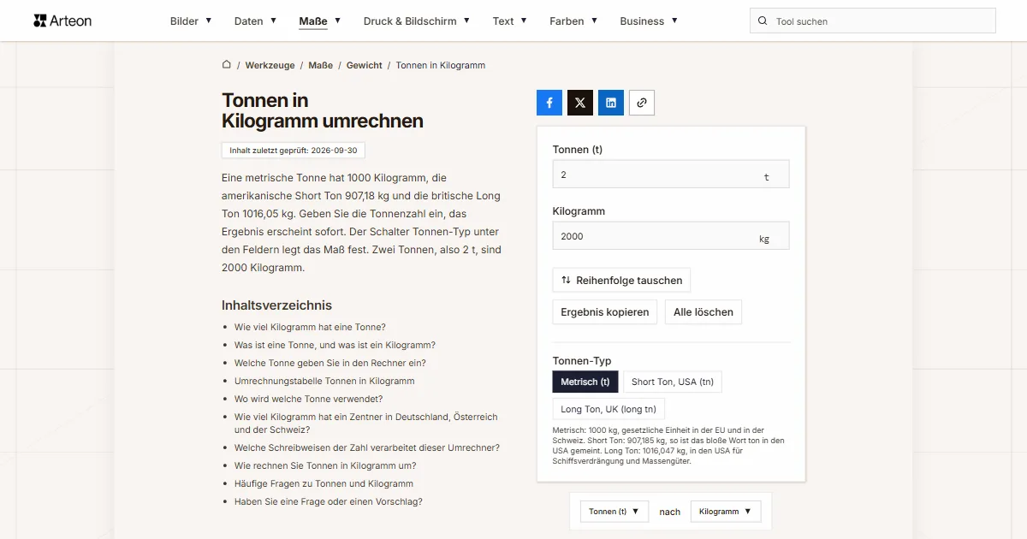Jump to Welche Schreibweisen der Zahl section
The width and height of the screenshot is (1027, 539).
pos(367,447)
